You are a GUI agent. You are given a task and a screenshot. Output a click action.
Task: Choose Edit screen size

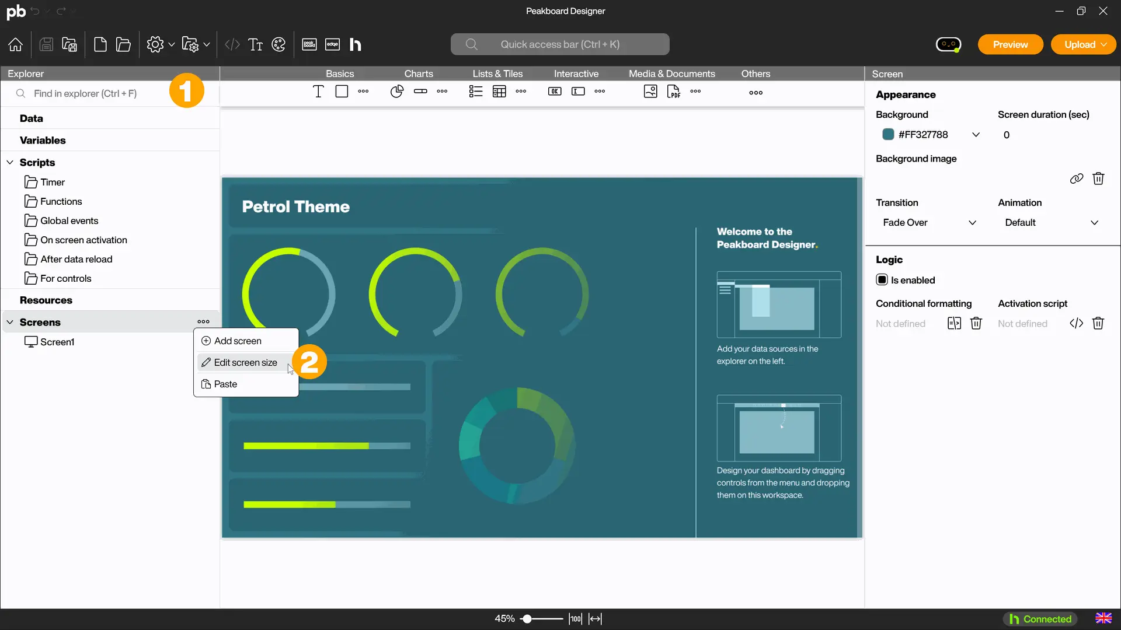(246, 362)
